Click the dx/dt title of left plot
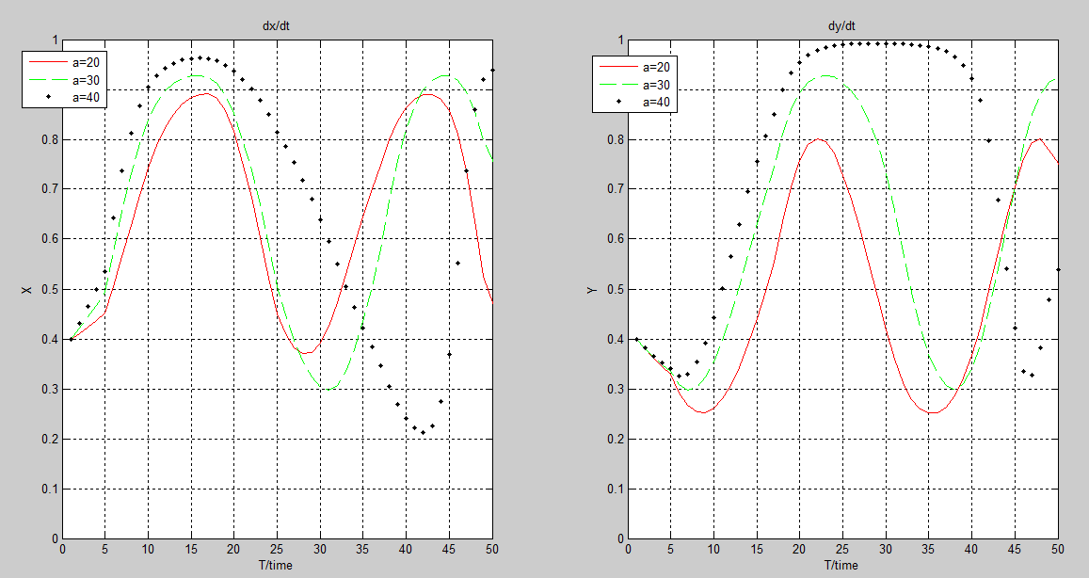The height and width of the screenshot is (578, 1089). [x=277, y=26]
